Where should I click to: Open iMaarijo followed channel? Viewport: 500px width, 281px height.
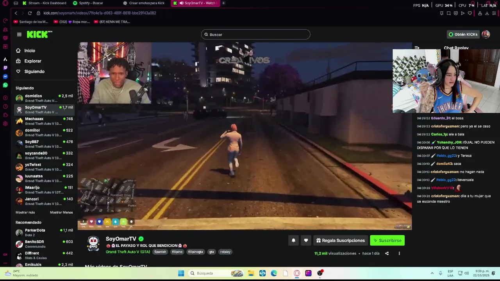(x=44, y=190)
